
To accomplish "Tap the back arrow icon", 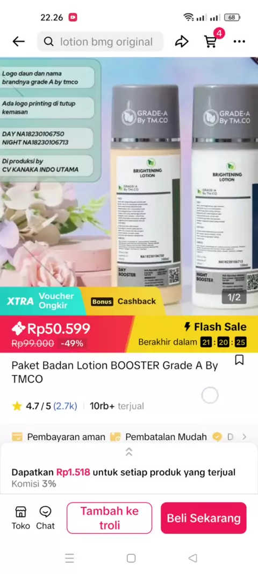I will 18,42.
